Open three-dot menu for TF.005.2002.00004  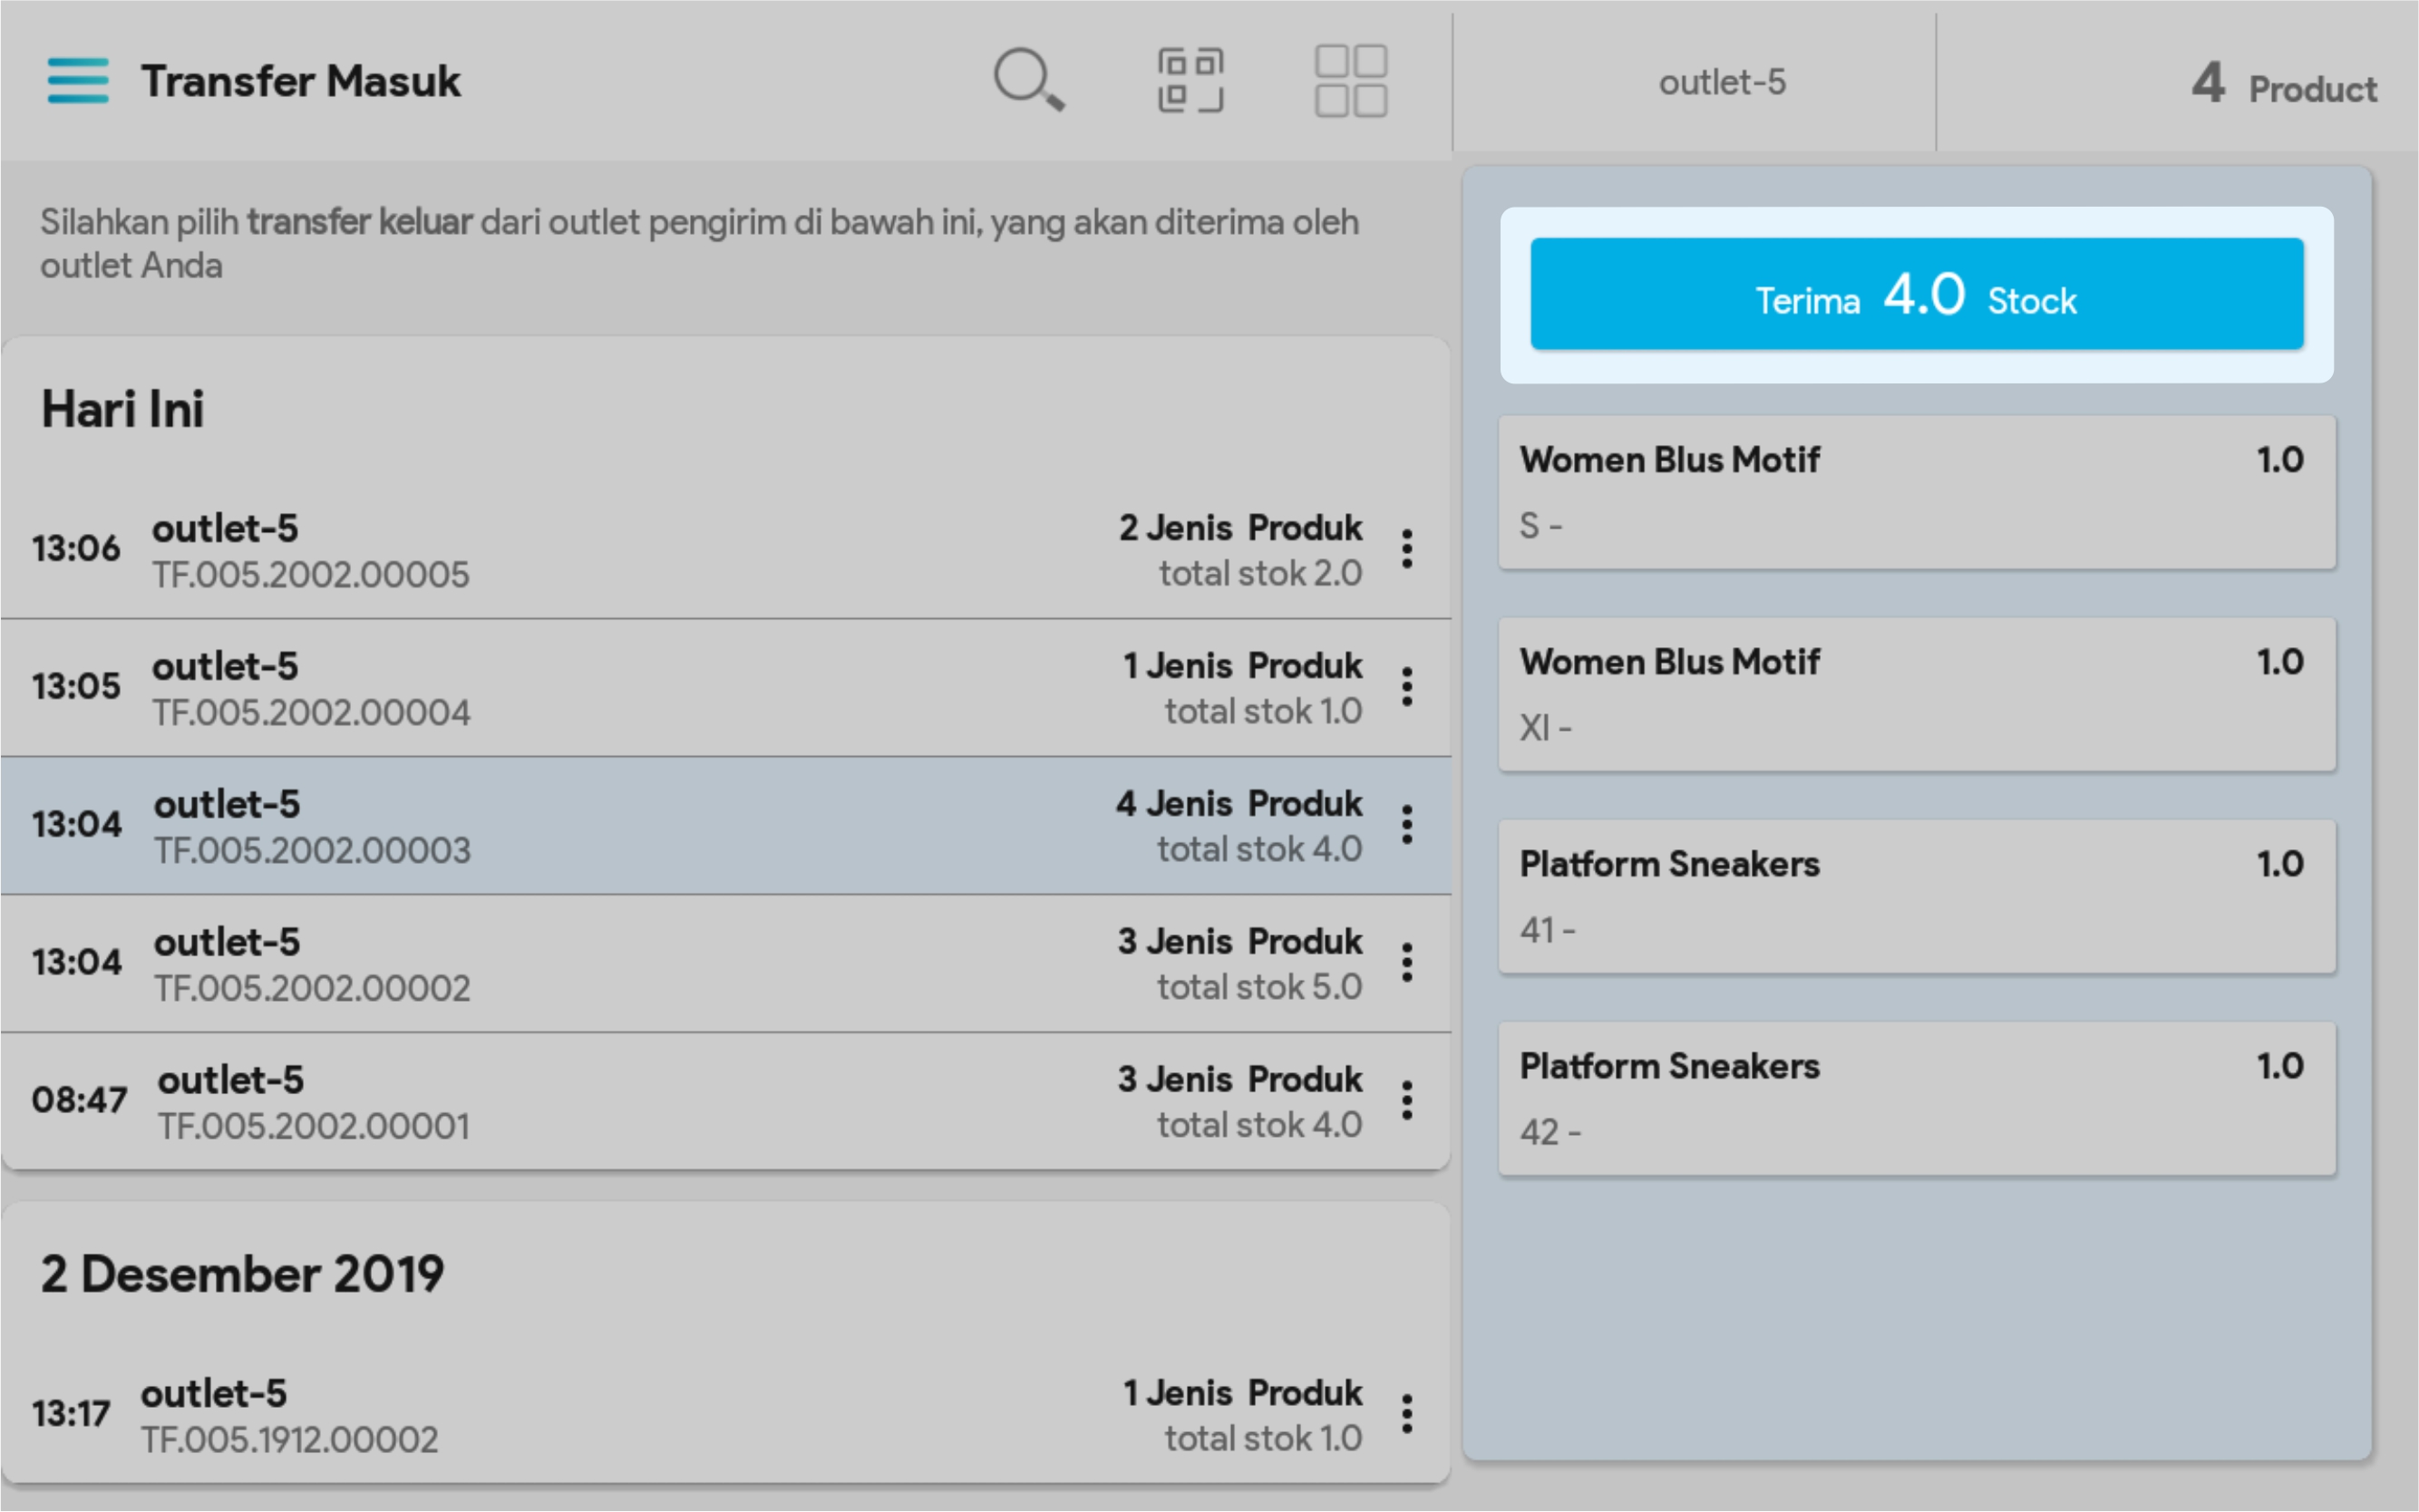pos(1407,687)
